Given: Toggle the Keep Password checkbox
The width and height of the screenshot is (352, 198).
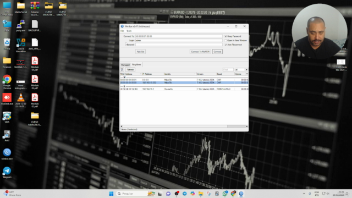Looking at the screenshot, I should (226, 36).
